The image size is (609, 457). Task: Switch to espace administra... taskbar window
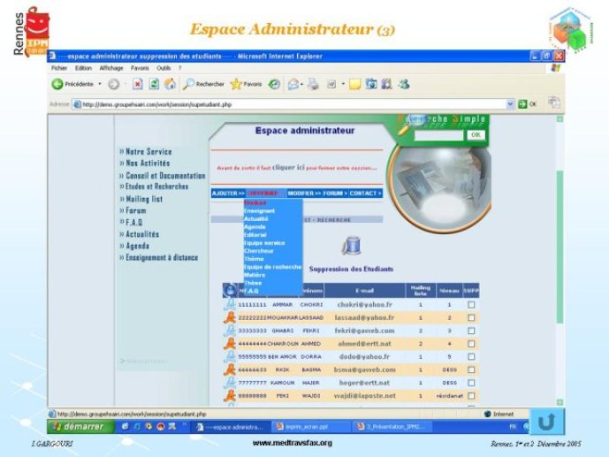[x=231, y=427]
